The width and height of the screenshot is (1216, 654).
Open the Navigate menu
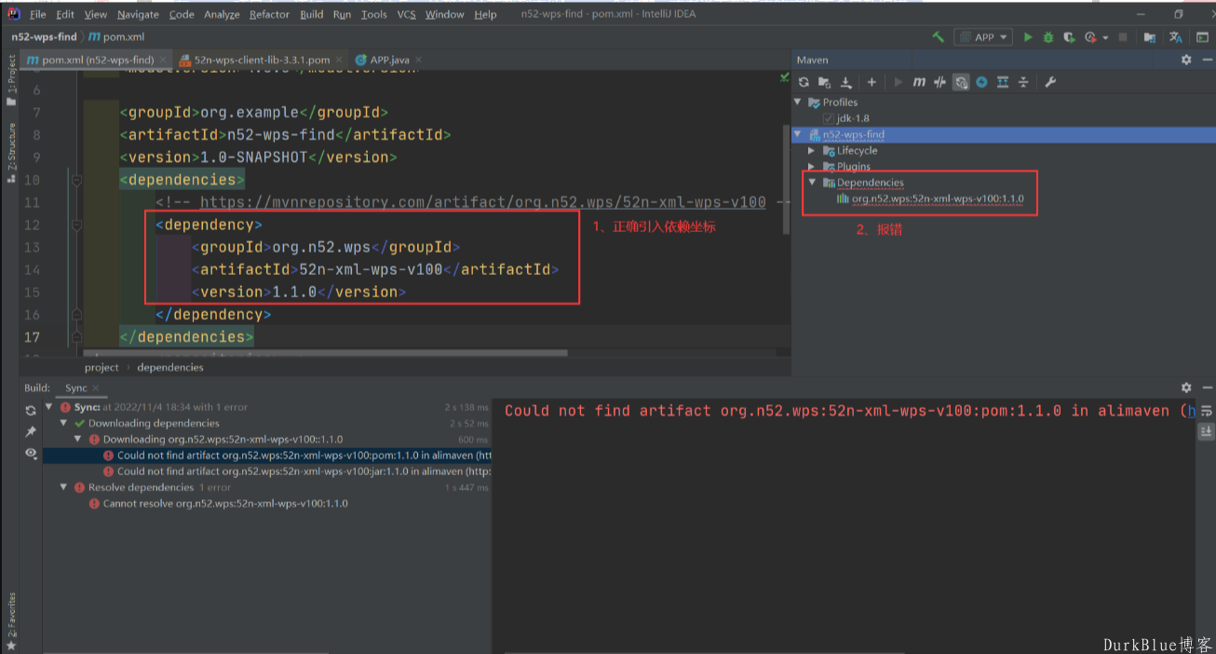coord(138,14)
